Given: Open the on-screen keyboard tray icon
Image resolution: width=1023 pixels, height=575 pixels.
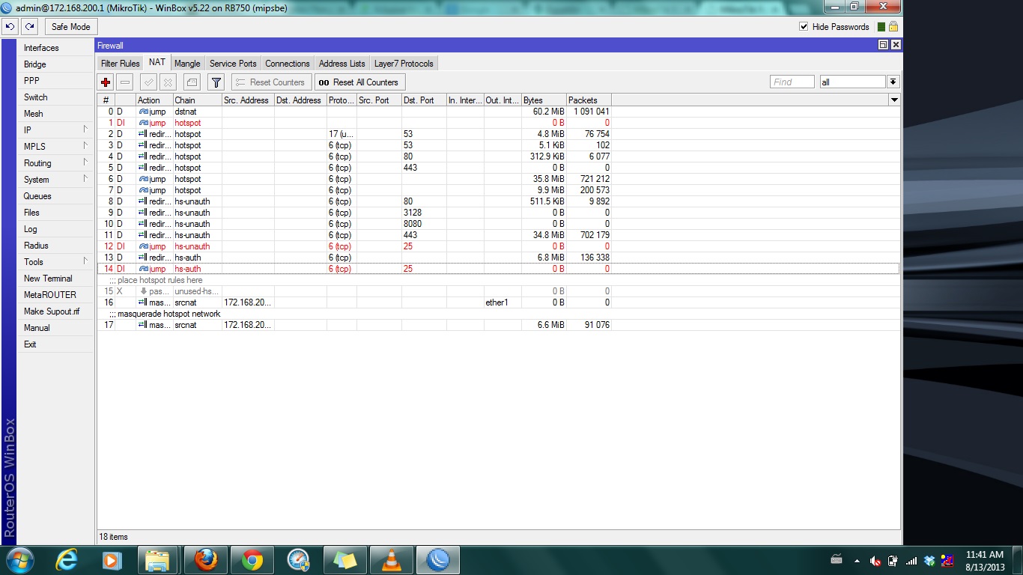Looking at the screenshot, I should pyautogui.click(x=837, y=560).
